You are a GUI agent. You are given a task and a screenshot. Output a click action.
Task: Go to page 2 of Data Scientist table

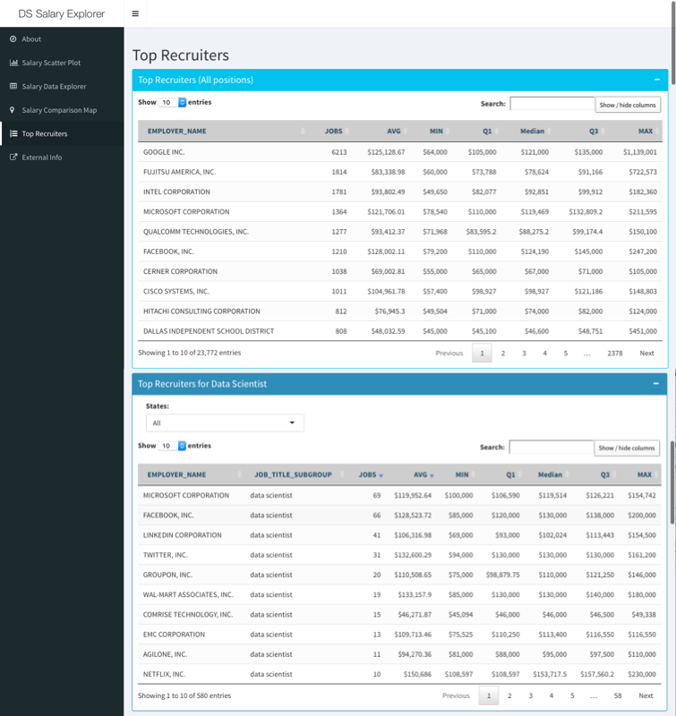[509, 695]
